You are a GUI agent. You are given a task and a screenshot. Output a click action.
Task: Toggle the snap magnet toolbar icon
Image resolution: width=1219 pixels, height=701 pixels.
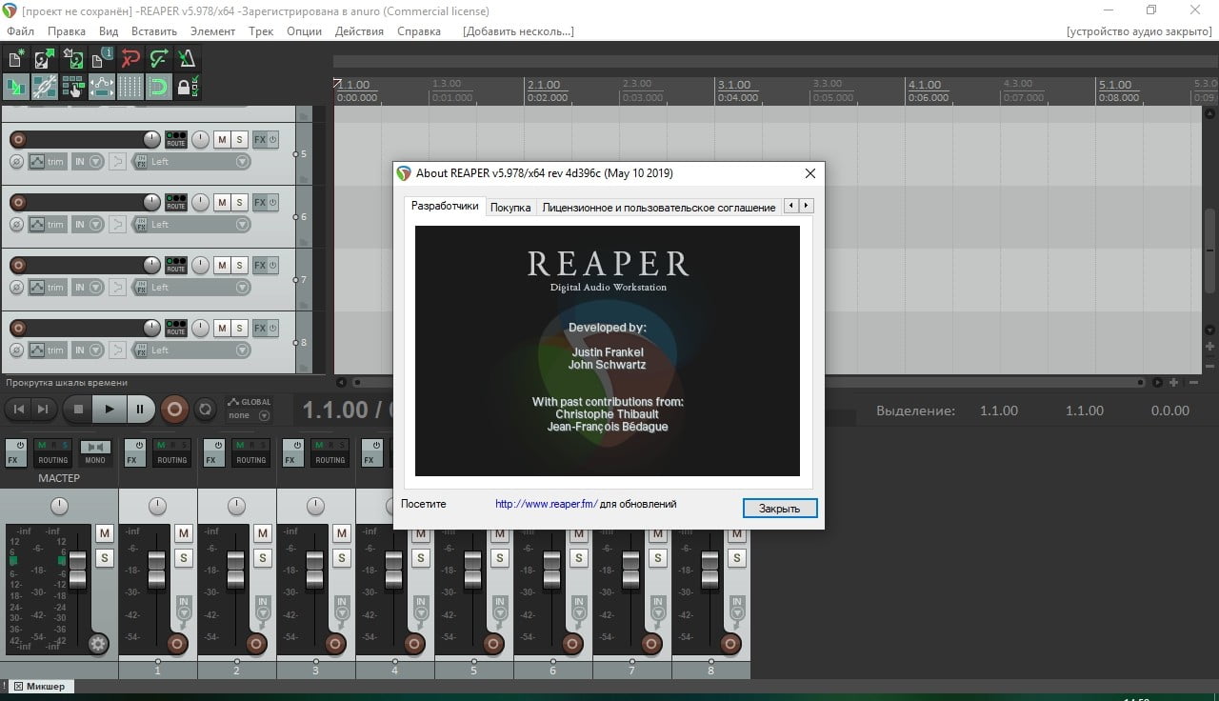[159, 87]
